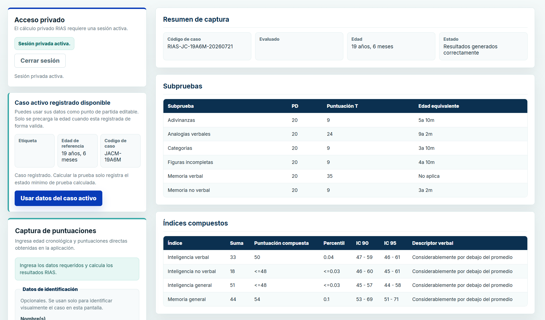545x320 pixels.
Task: Click age equivalent 3a 2m for Memoria no verbal
Action: (x=425, y=190)
